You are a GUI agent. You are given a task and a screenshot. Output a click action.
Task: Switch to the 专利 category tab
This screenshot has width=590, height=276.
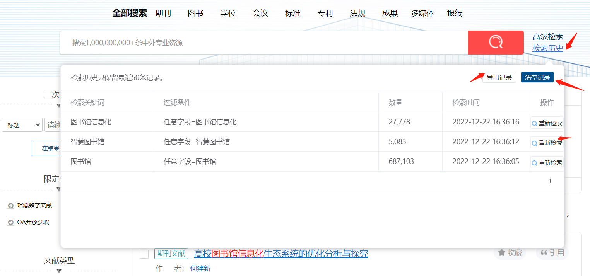[x=325, y=13]
